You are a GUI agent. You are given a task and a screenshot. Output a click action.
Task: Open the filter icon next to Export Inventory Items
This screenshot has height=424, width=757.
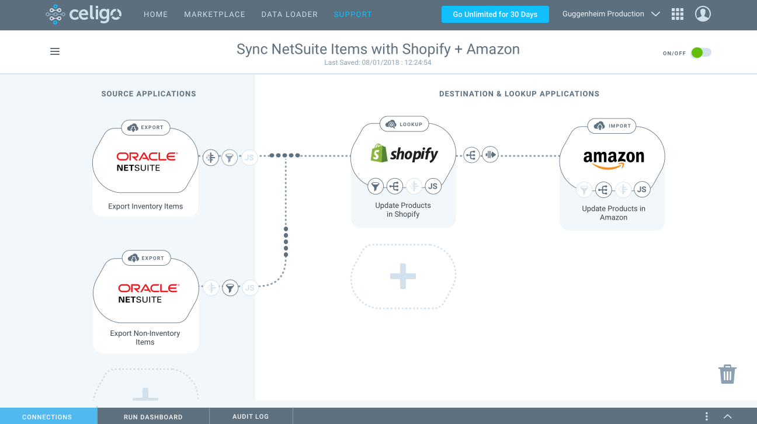230,157
